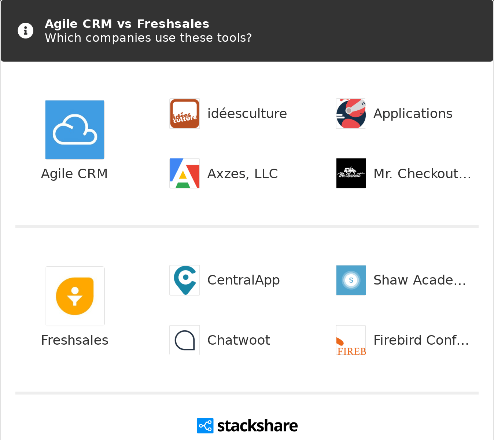Click the Agile CRM cloud logo

coord(75,130)
